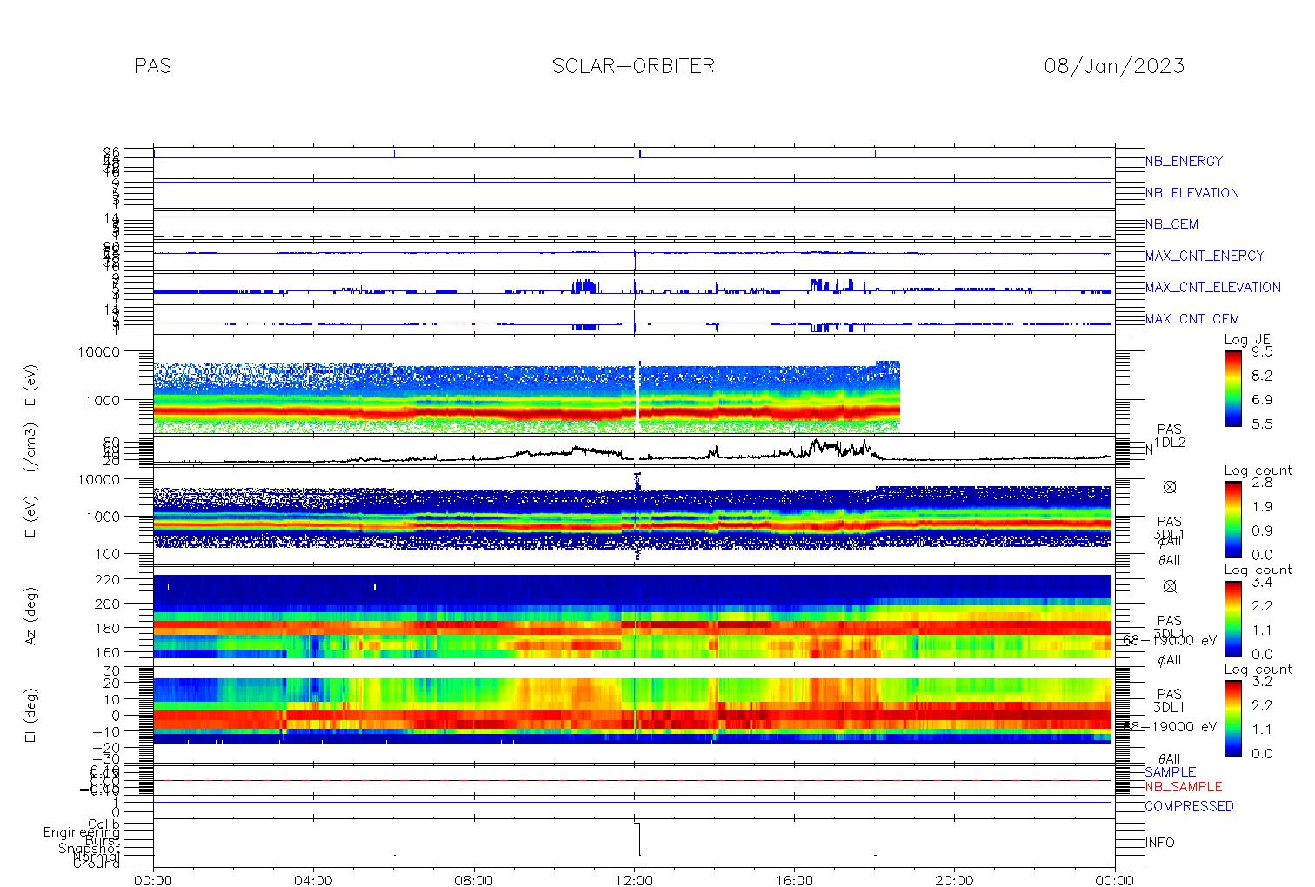Click the Snapshot mode label
Viewport: 1315px width, 887px height.
tap(90, 849)
